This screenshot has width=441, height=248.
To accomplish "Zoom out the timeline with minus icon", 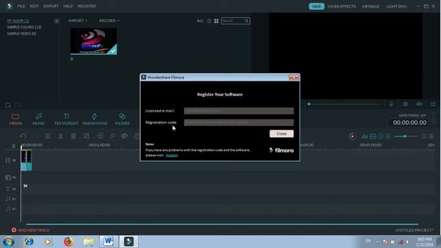I will 380,136.
